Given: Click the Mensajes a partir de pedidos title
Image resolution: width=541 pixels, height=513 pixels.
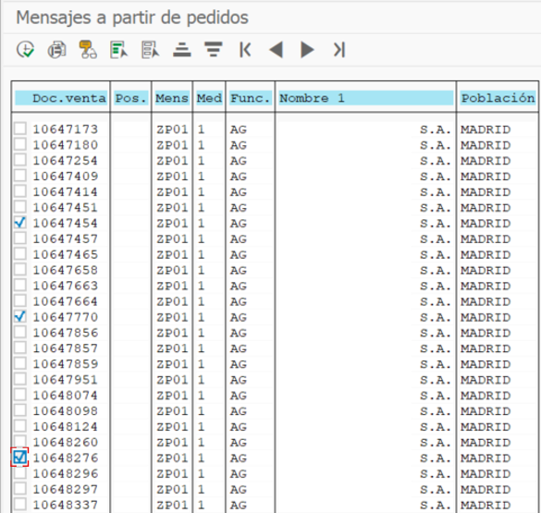Looking at the screenshot, I should 132,18.
